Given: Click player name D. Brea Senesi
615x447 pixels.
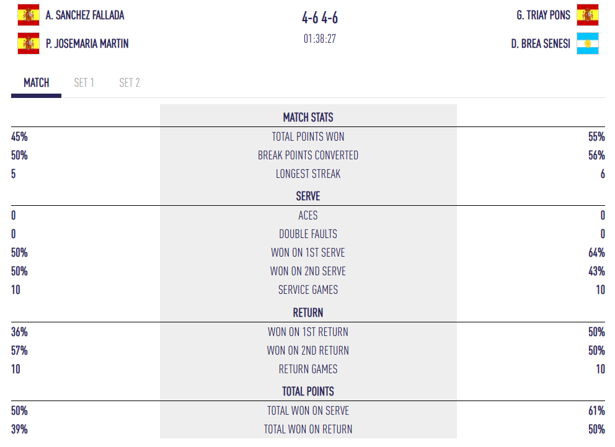Looking at the screenshot, I should (541, 44).
